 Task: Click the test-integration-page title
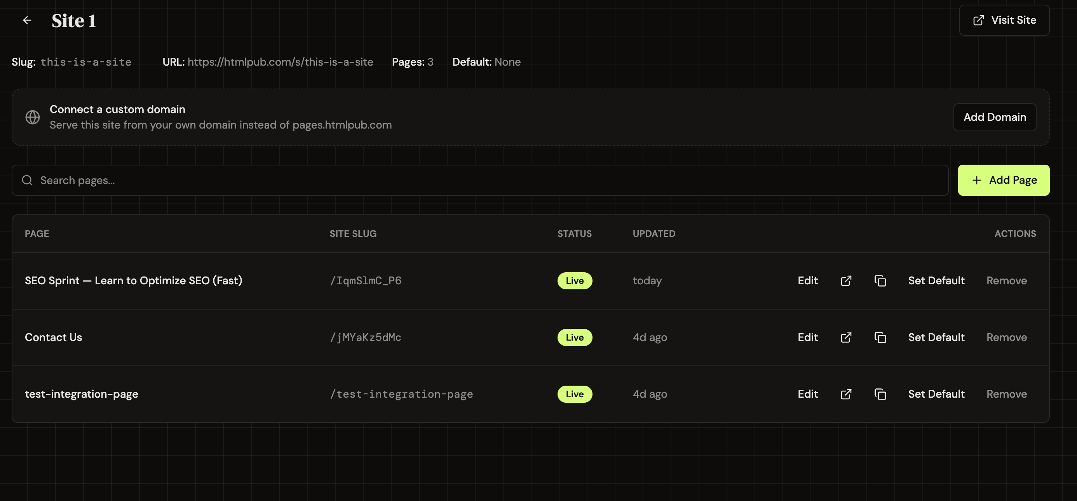tap(82, 394)
